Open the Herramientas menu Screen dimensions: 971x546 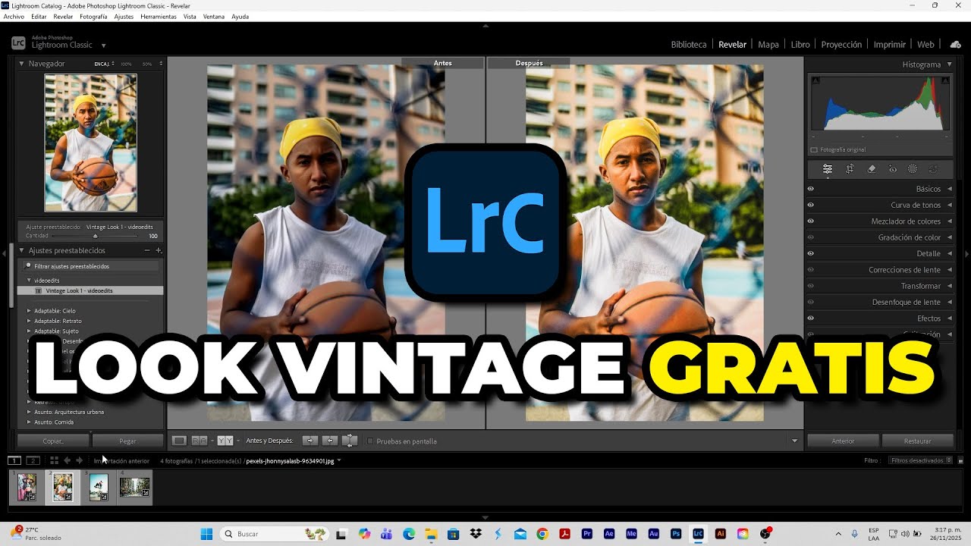tap(159, 16)
